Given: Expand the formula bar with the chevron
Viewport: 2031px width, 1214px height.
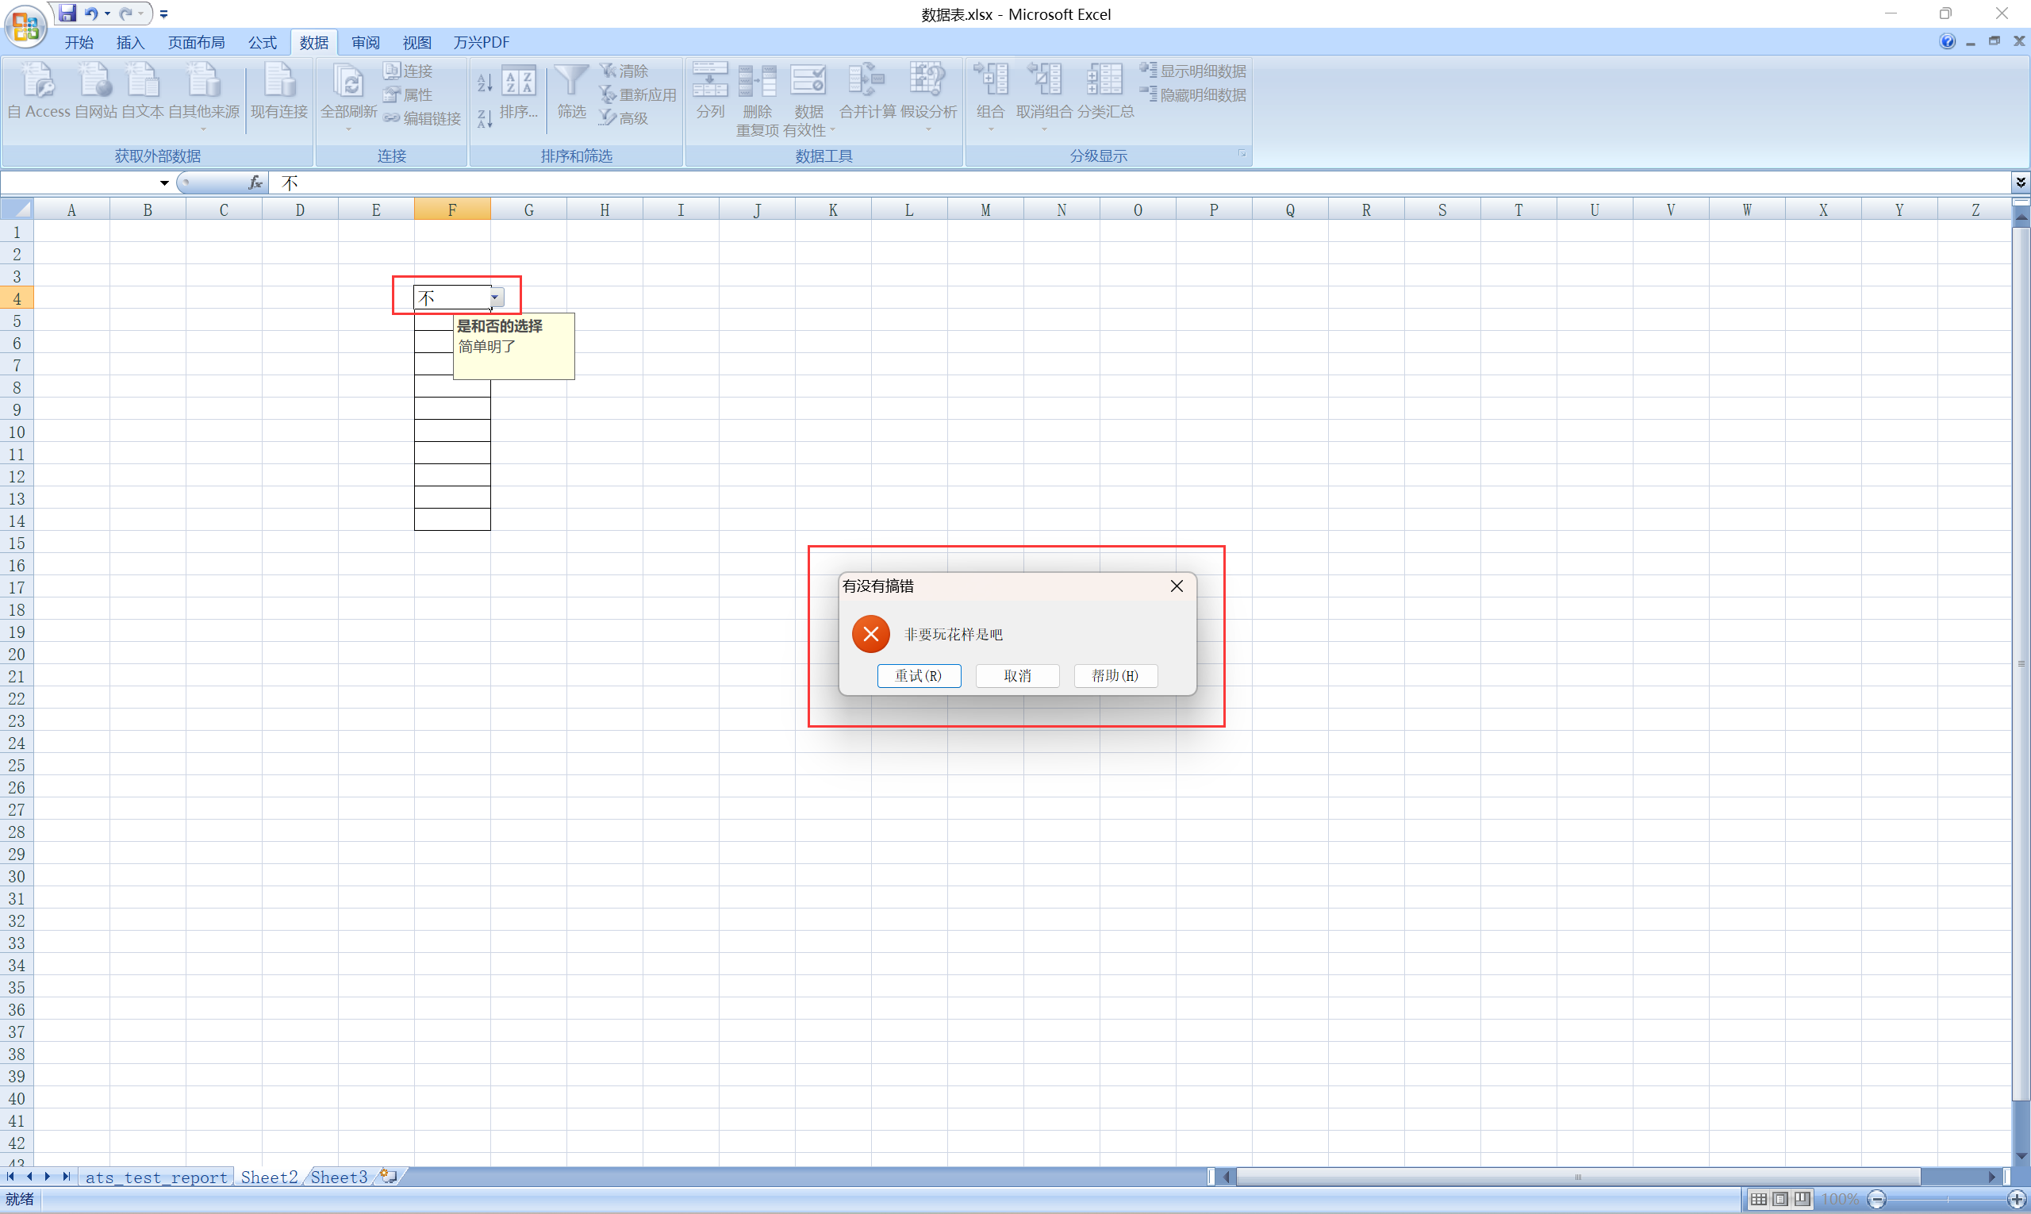Looking at the screenshot, I should (2021, 182).
